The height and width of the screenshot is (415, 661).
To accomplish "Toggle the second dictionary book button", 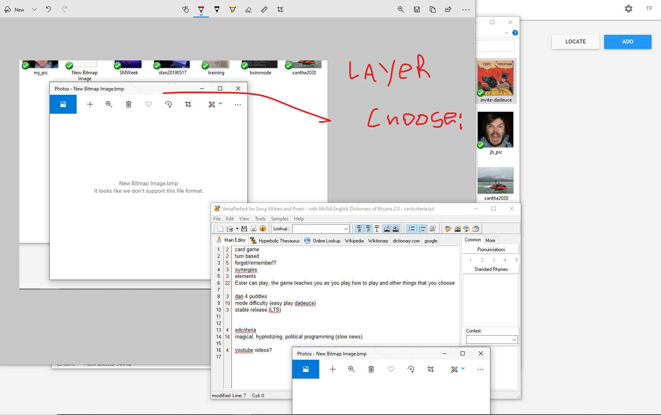I will 395,229.
